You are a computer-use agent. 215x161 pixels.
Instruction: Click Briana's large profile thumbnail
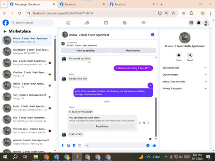185,38
